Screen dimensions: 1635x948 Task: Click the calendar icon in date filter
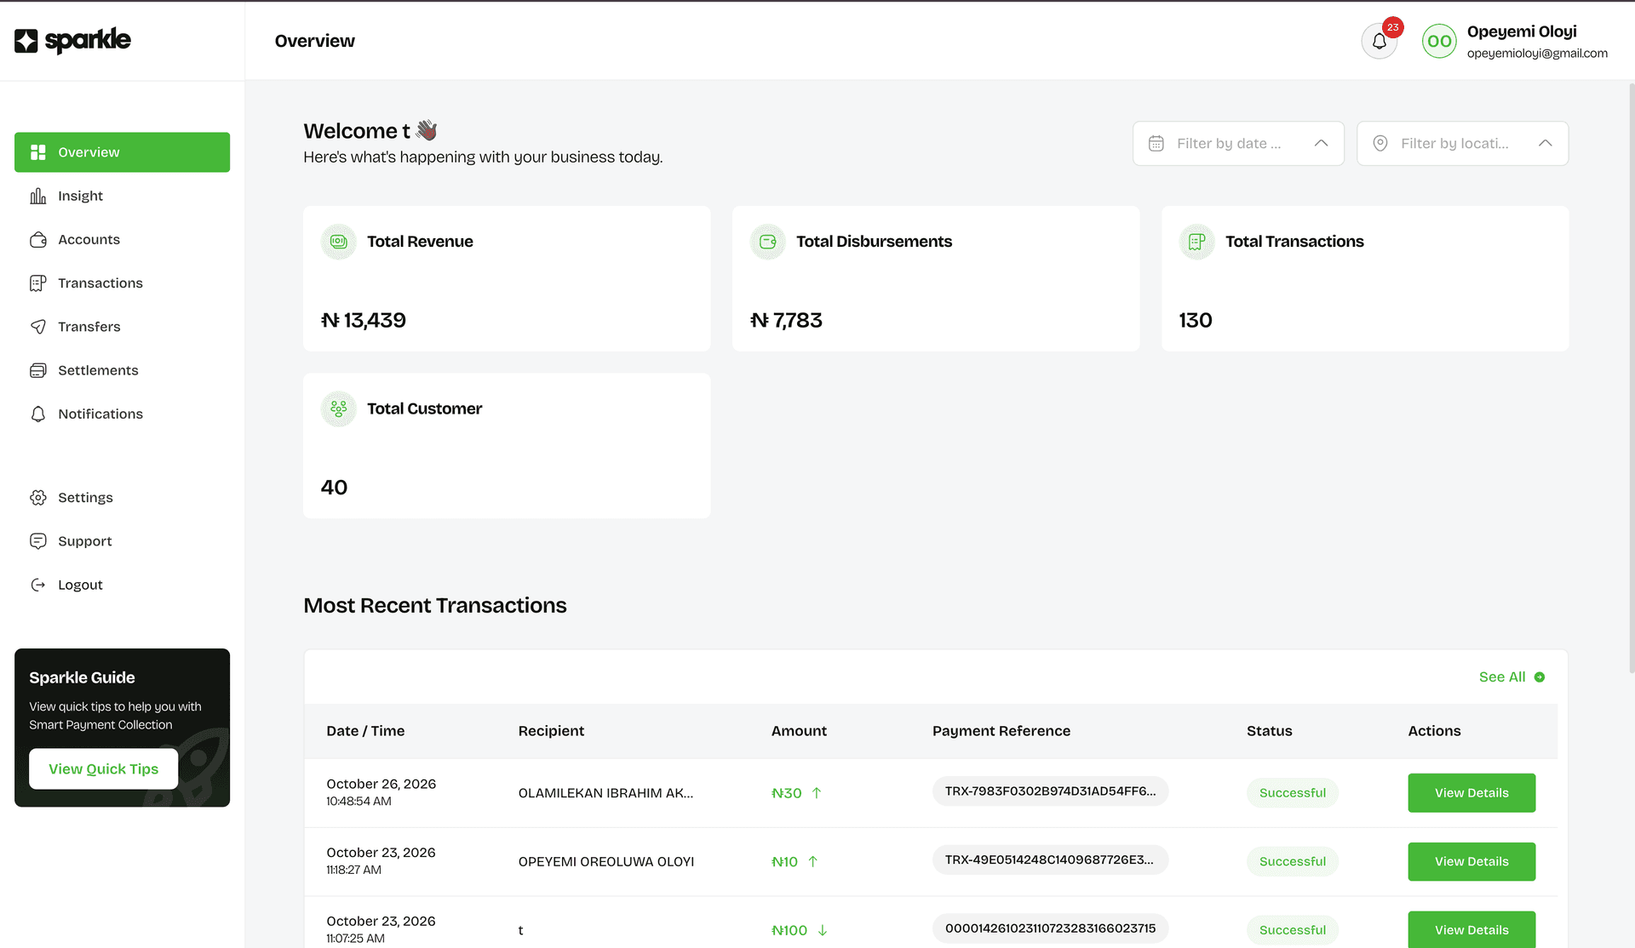(1156, 144)
